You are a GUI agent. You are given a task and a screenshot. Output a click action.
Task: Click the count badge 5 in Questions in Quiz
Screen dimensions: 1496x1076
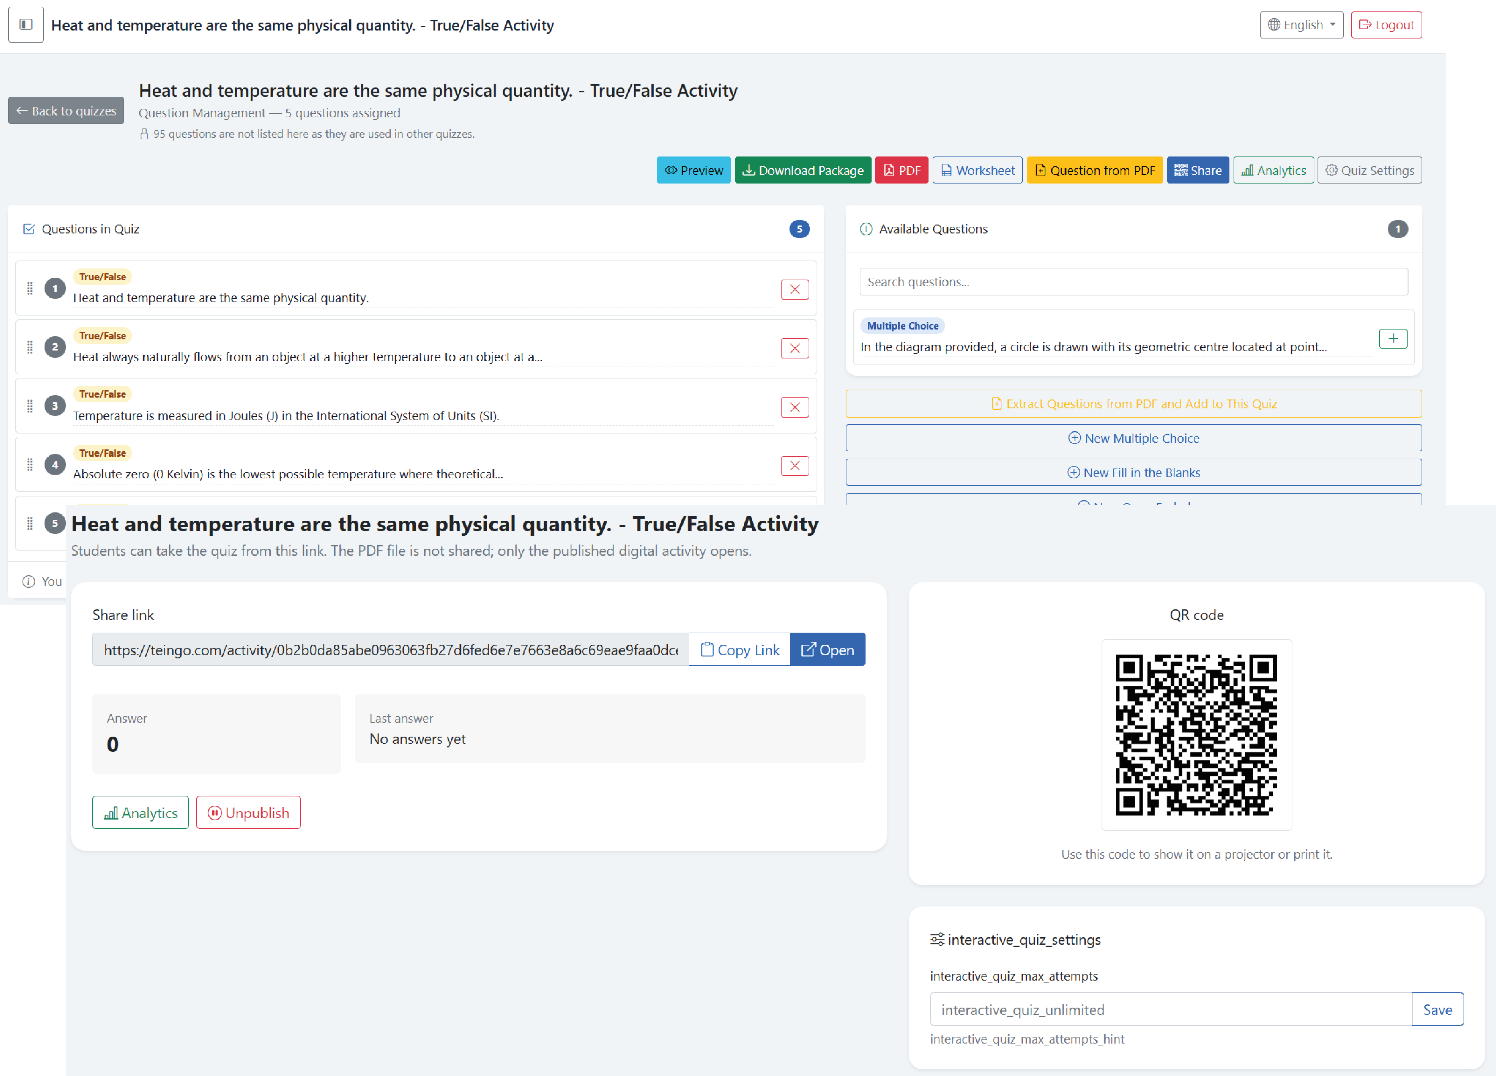799,229
